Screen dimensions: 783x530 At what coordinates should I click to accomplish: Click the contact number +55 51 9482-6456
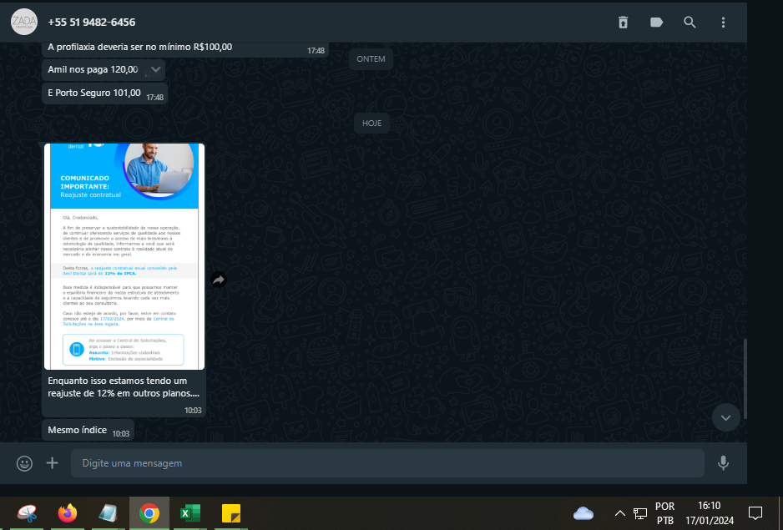pyautogui.click(x=92, y=23)
